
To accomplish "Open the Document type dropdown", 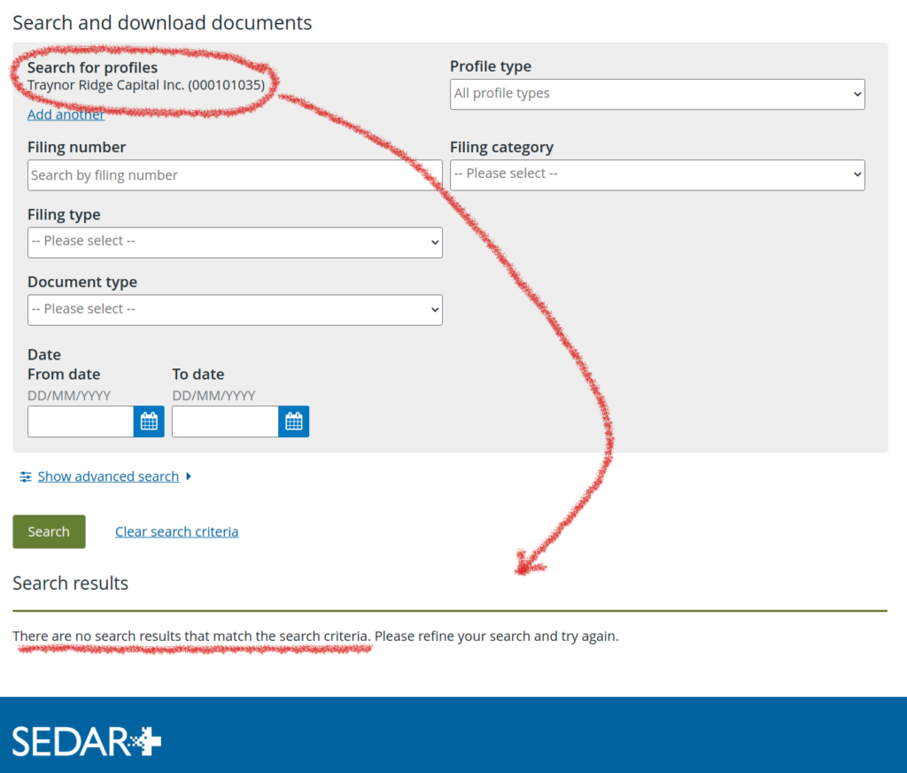I will pos(235,310).
